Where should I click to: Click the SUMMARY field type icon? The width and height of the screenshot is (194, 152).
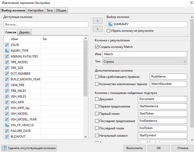point(110,24)
